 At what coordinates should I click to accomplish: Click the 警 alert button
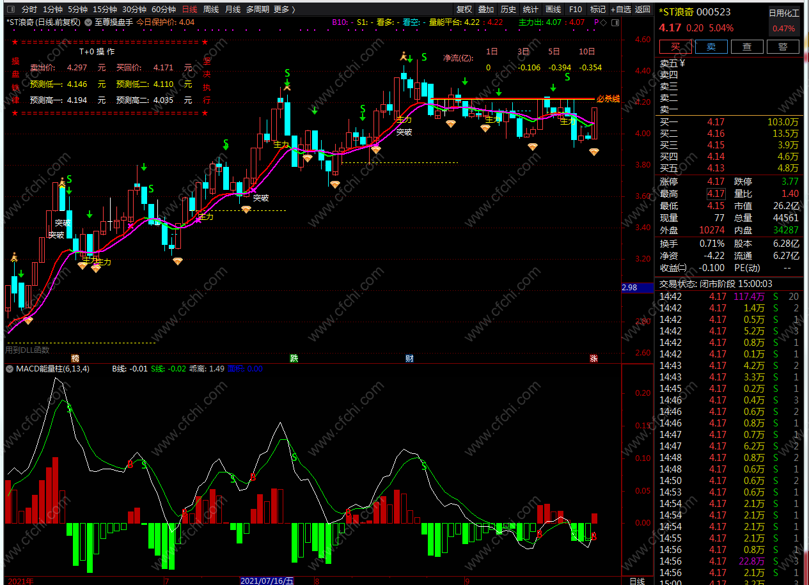[783, 47]
